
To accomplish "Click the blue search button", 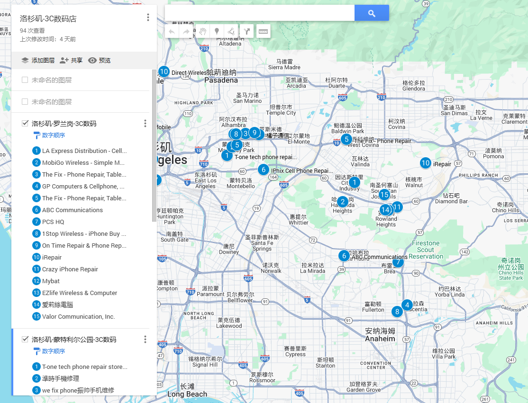I will click(x=372, y=13).
